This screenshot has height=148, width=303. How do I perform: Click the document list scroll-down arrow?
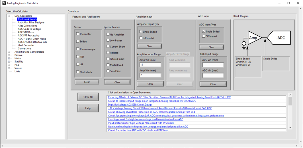tap(290, 127)
